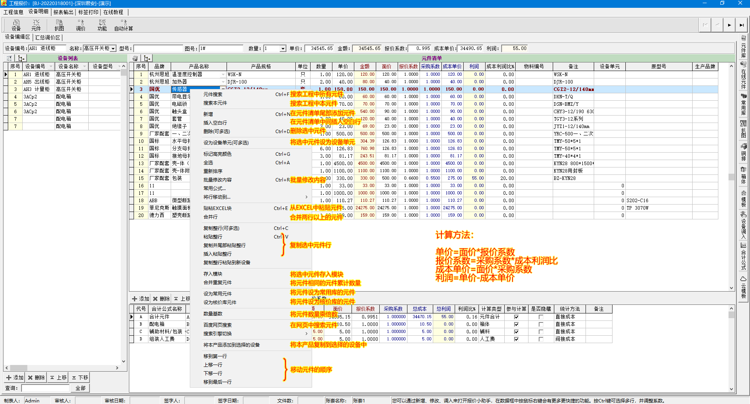Open 在线元件 in the right sidebar

(743, 75)
